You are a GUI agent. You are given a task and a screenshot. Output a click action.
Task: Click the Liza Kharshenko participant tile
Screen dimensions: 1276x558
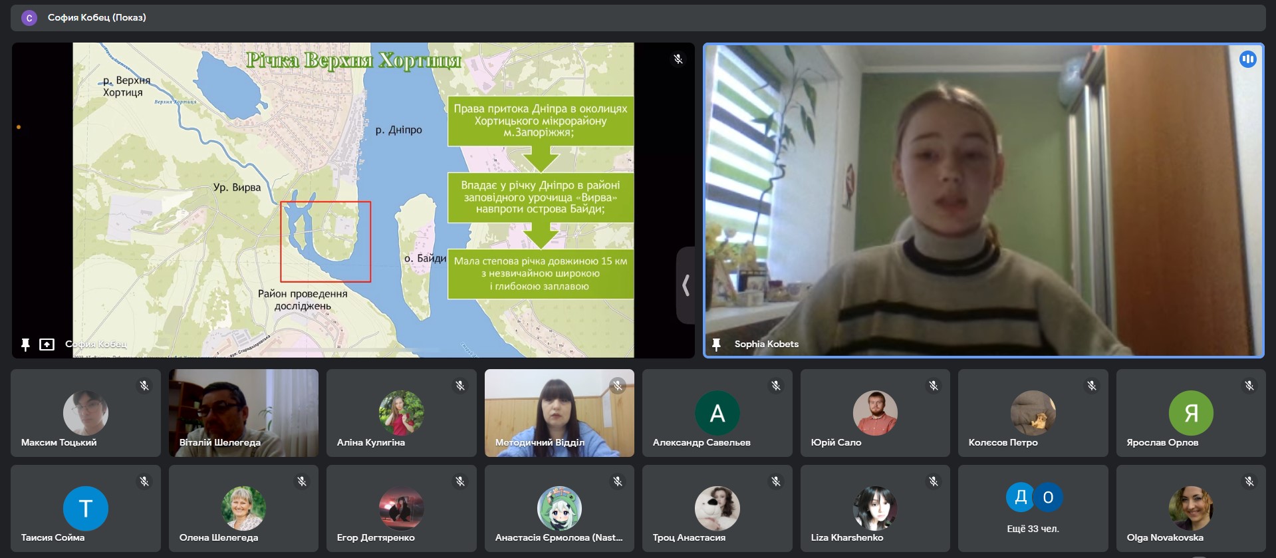[874, 508]
